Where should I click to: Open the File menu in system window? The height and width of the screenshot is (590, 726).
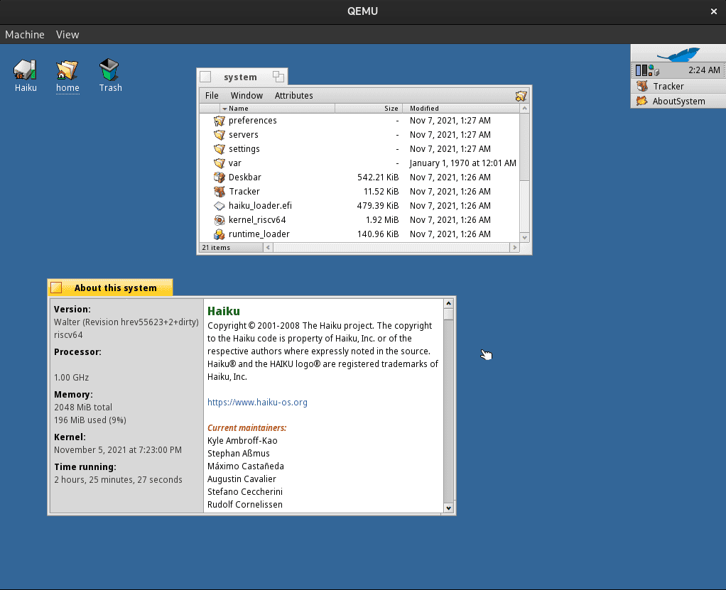(x=212, y=96)
